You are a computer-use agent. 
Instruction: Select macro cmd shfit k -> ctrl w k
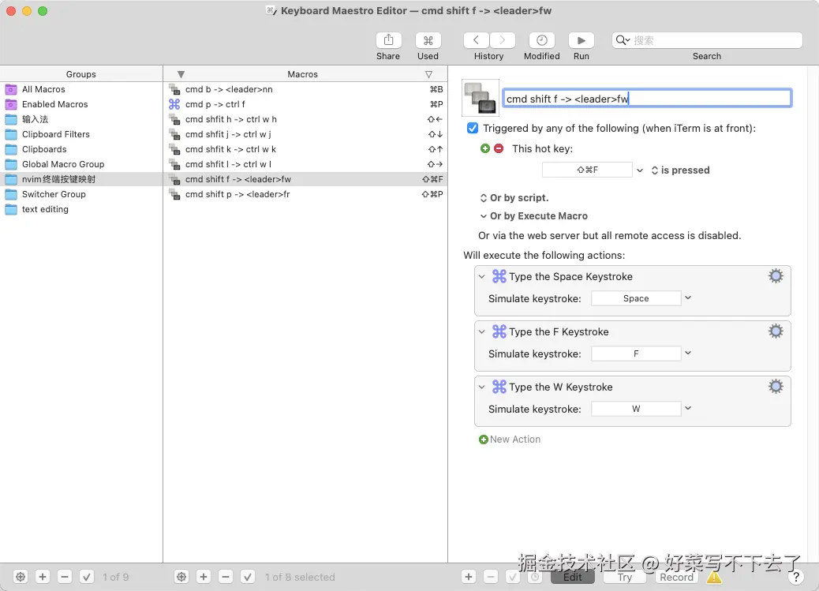(305, 149)
